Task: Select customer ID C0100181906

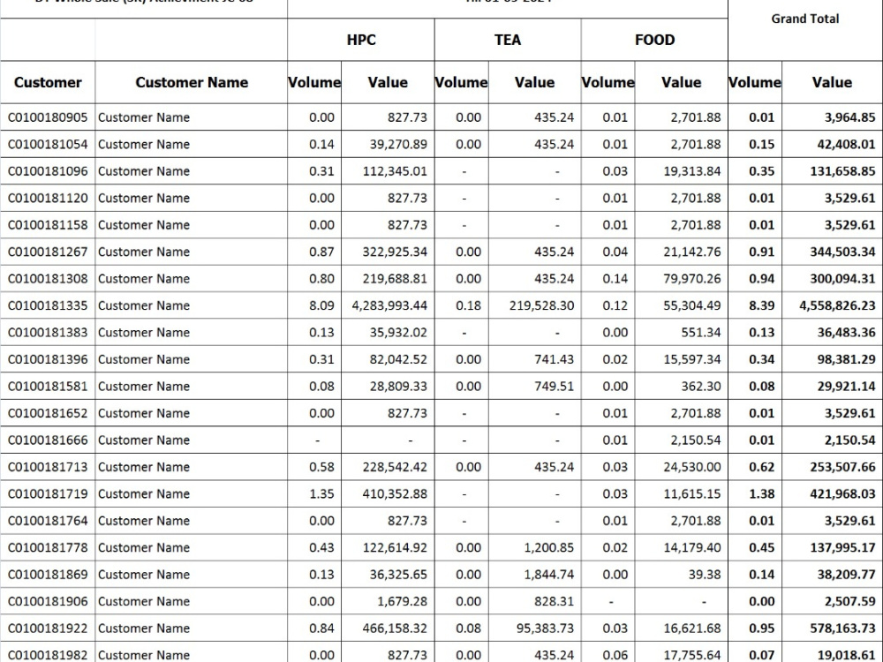Action: tap(48, 602)
